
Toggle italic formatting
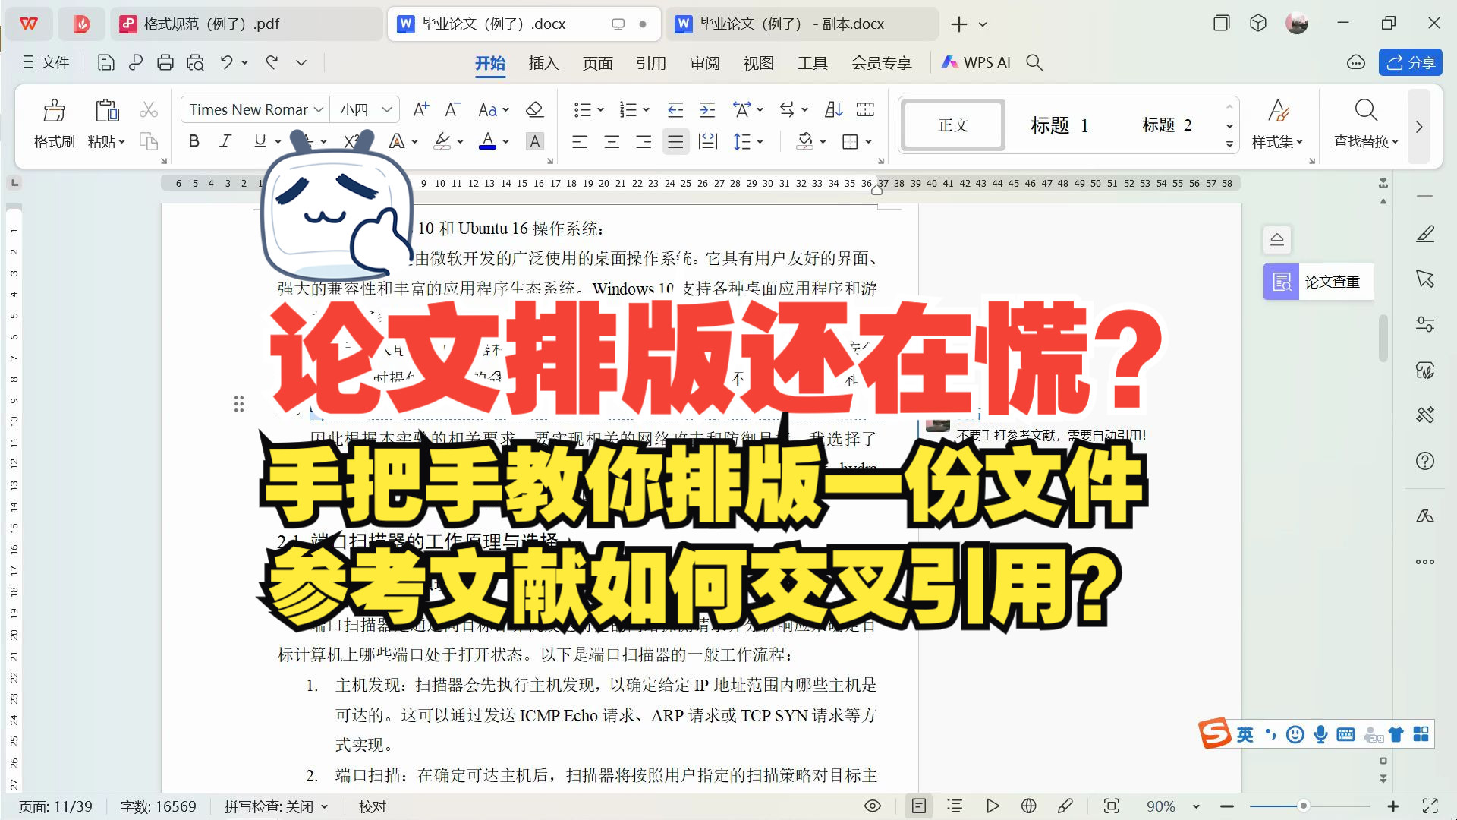[225, 141]
